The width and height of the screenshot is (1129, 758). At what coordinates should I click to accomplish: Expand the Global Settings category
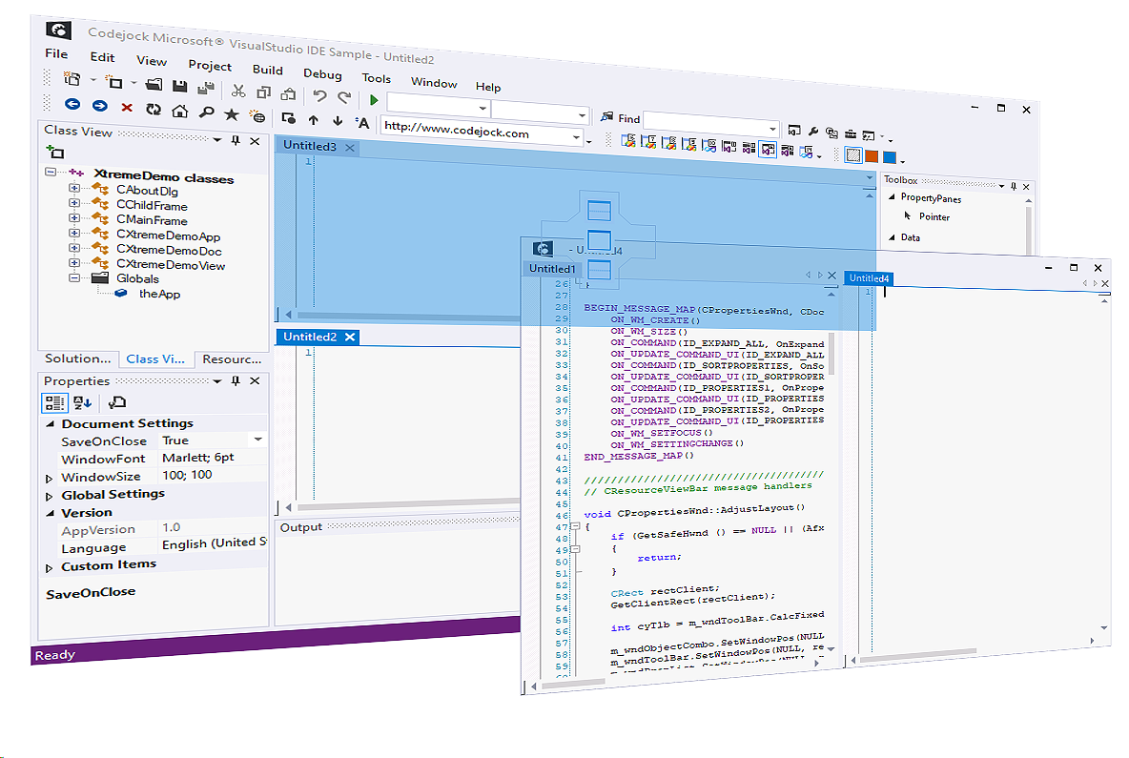coord(49,497)
